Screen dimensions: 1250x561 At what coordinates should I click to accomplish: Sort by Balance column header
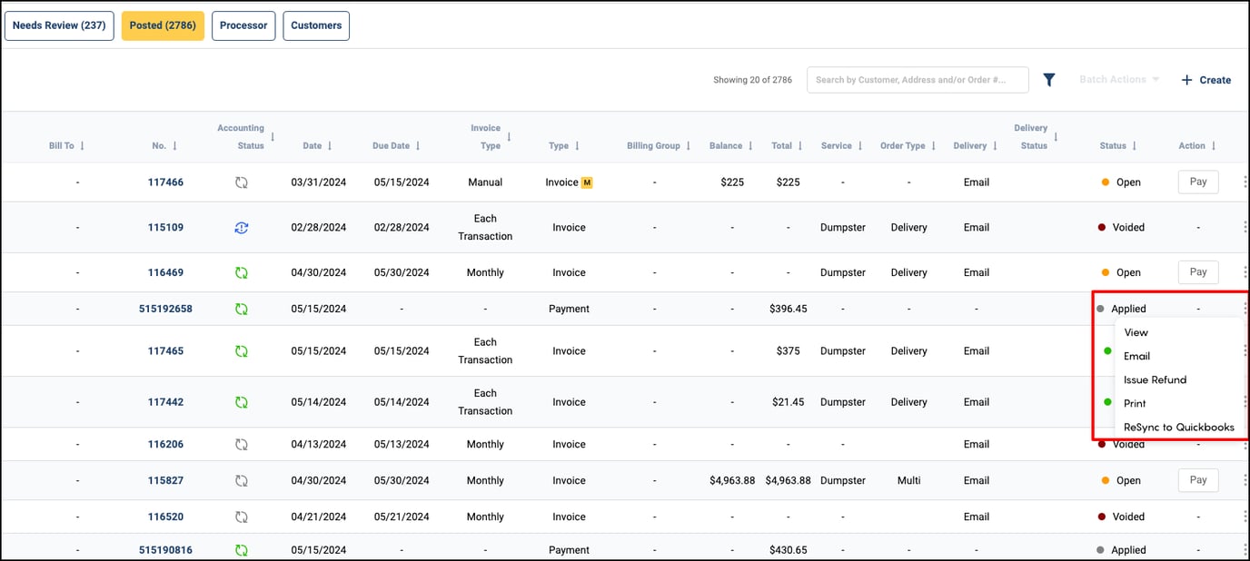(x=731, y=146)
